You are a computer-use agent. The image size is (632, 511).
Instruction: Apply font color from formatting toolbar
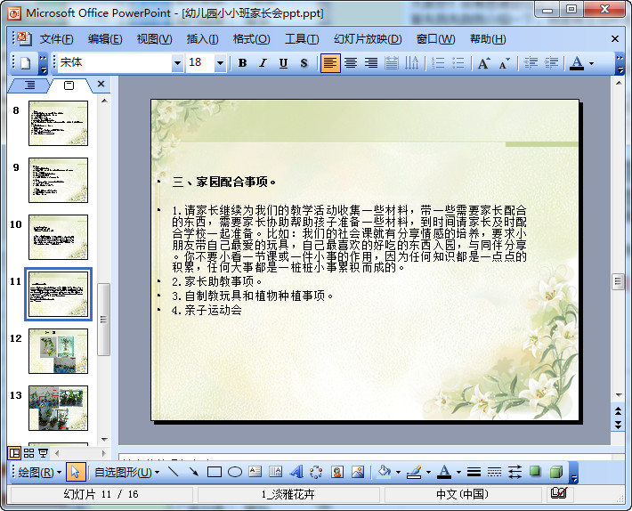[577, 63]
